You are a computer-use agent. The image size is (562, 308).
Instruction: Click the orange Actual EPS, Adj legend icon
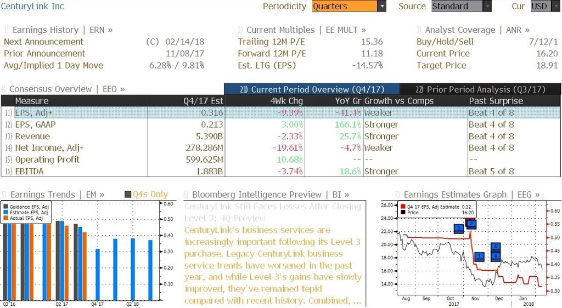pyautogui.click(x=5, y=218)
